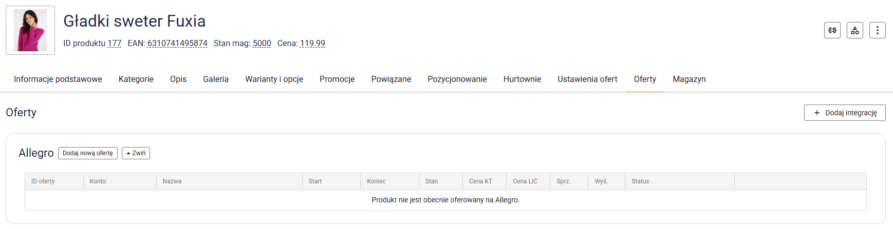893x229 pixels.
Task: Click Dodaj nową ofertę button
Action: [88, 153]
